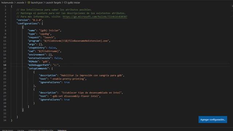Place cursor in the "c:" miDebuggerPath value
This screenshot has width=233, height=131.
coord(56,65)
